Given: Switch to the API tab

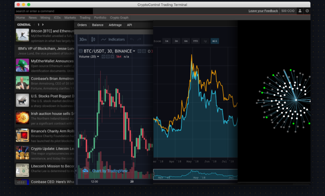Looking at the screenshot, I should [129, 25].
